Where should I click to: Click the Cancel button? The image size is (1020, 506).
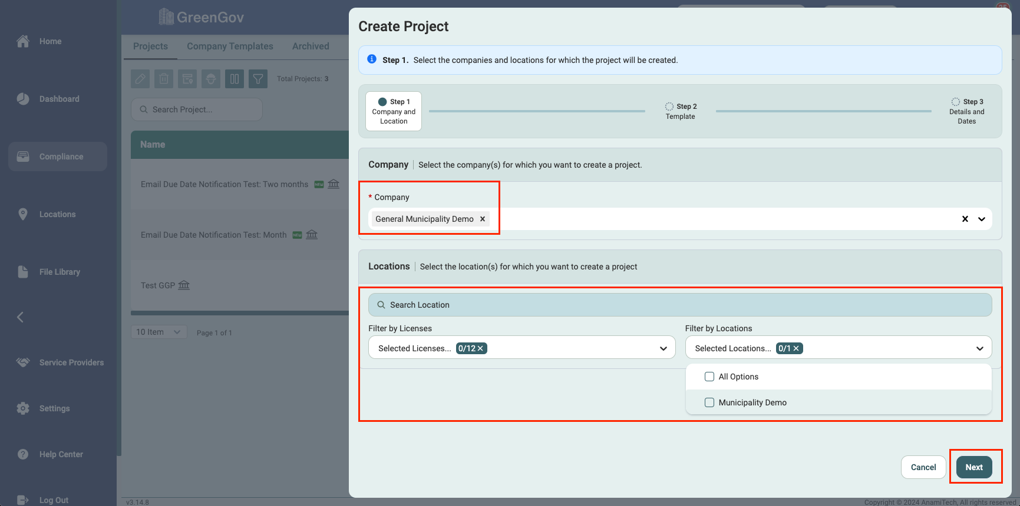coord(923,467)
